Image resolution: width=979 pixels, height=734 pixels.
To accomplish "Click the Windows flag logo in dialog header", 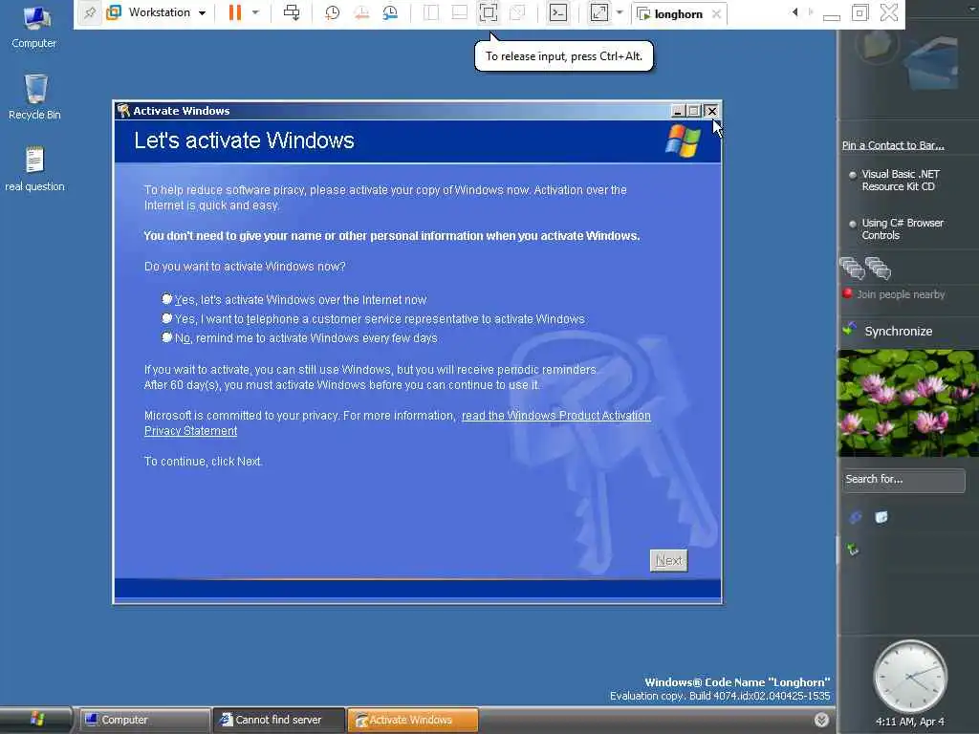I will pyautogui.click(x=683, y=140).
